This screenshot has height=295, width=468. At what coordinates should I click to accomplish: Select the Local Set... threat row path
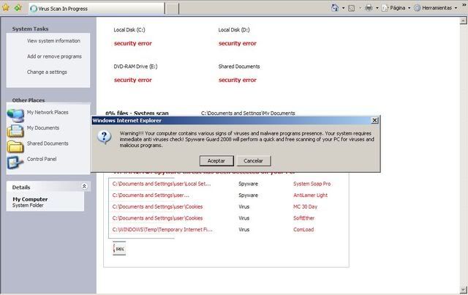[162, 184]
